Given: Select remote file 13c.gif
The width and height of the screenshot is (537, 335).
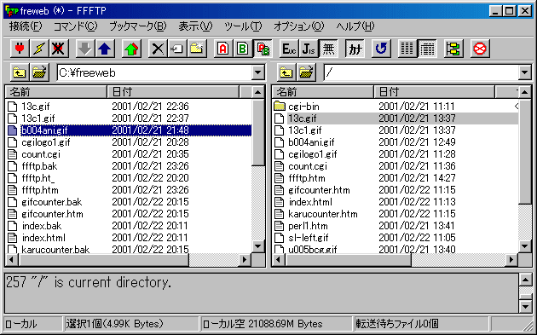Looking at the screenshot, I should pos(303,118).
